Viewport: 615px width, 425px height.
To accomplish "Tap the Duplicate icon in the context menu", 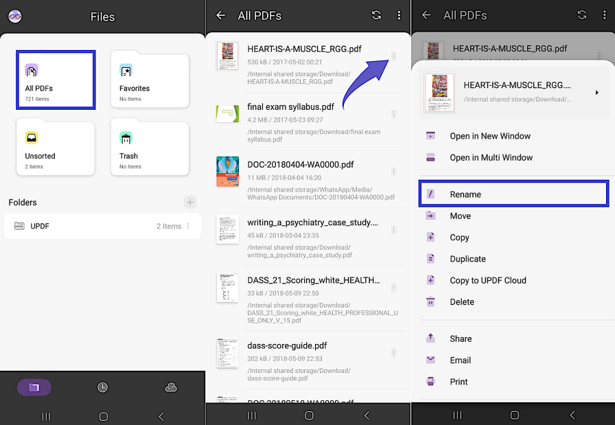I will point(431,258).
